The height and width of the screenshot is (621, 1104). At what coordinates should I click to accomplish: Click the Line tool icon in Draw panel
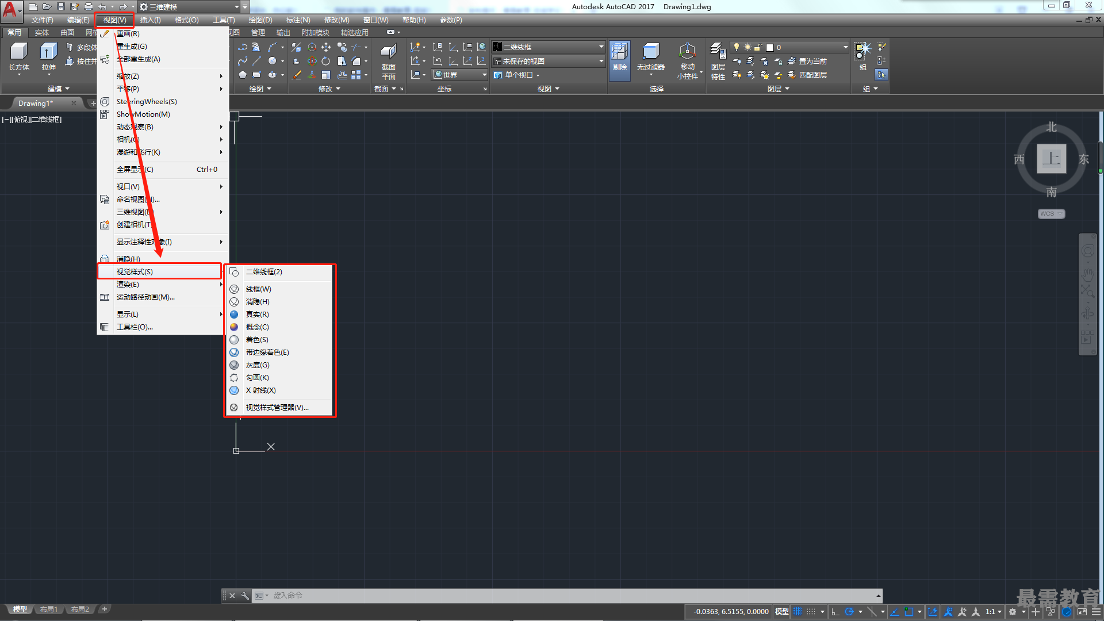click(256, 61)
